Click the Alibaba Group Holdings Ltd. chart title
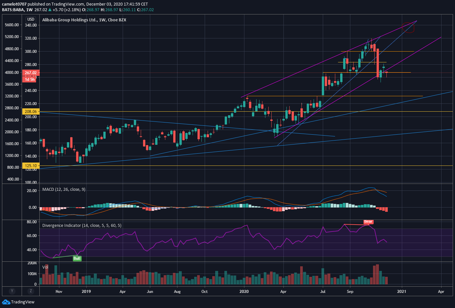 pyautogui.click(x=84, y=20)
